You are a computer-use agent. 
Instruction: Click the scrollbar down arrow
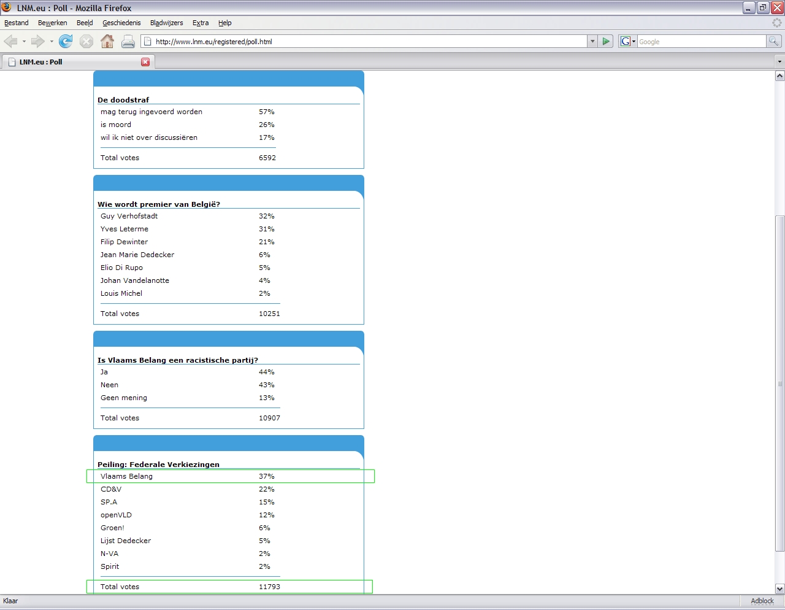[x=779, y=589]
